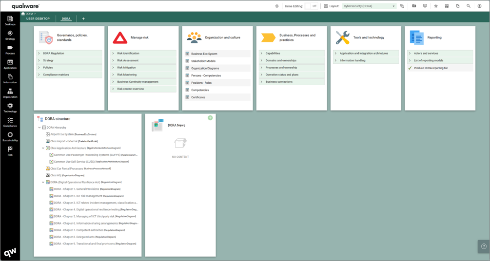This screenshot has height=261, width=490.
Task: Switch to the USER DESKTOP tab
Action: click(38, 19)
